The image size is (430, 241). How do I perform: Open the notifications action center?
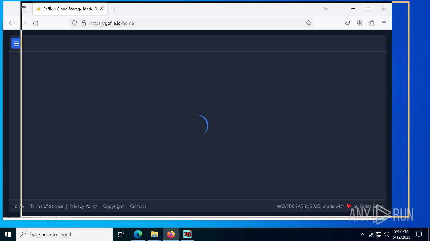[x=419, y=234]
